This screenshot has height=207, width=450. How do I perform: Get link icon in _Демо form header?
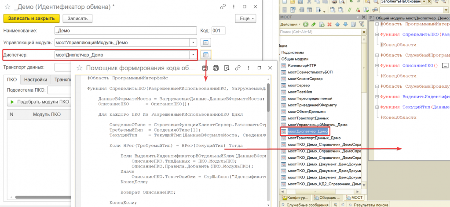coord(223,7)
